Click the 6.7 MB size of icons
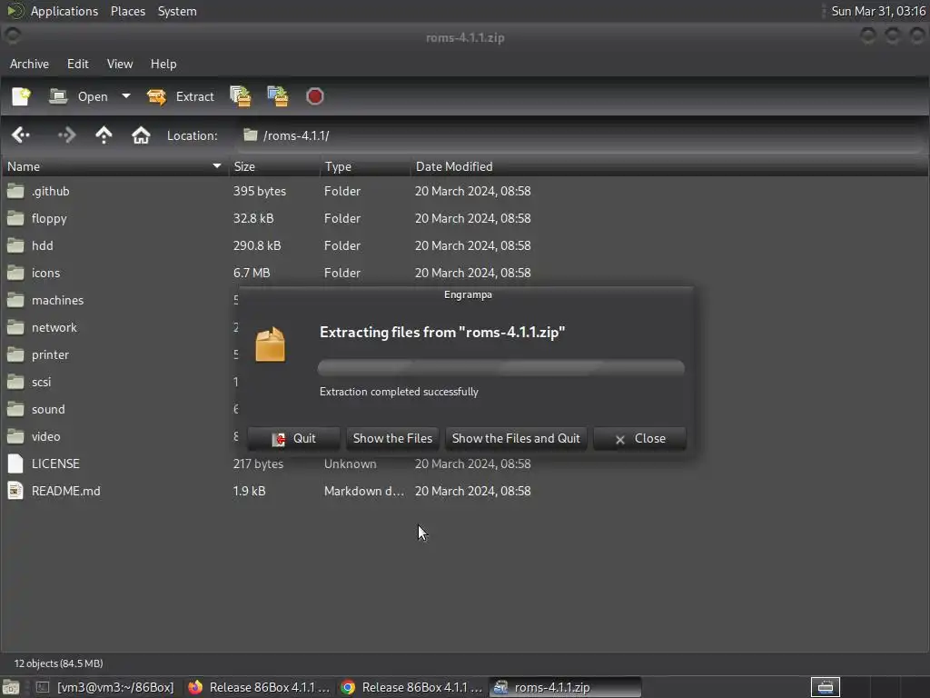Viewport: 930px width, 698px height. (x=252, y=273)
